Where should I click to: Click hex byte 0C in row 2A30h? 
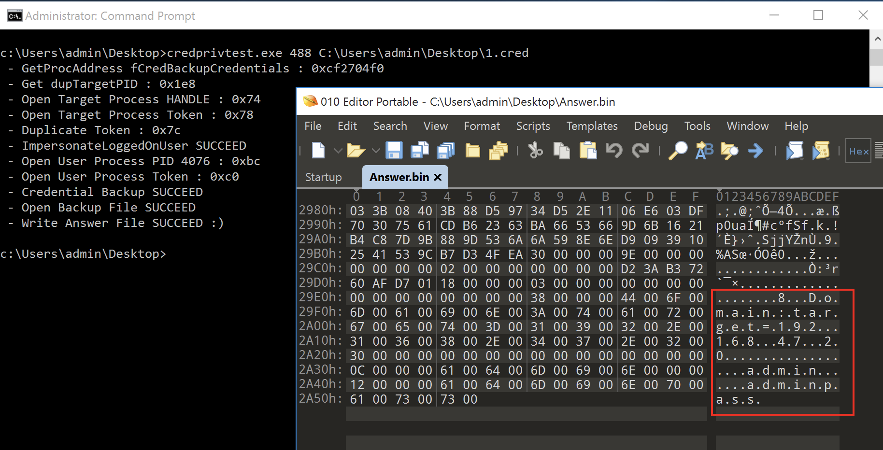[357, 370]
